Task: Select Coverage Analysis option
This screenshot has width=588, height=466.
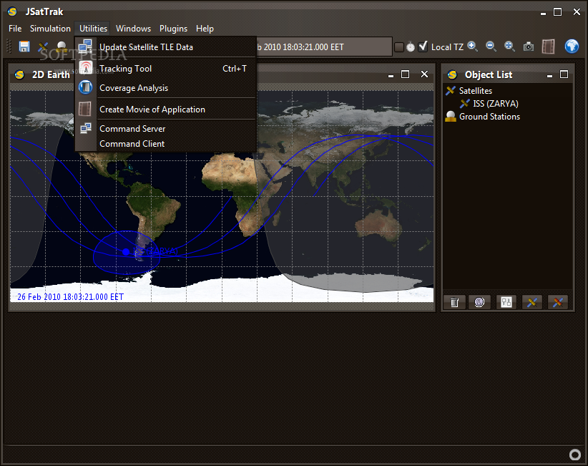Action: point(166,88)
